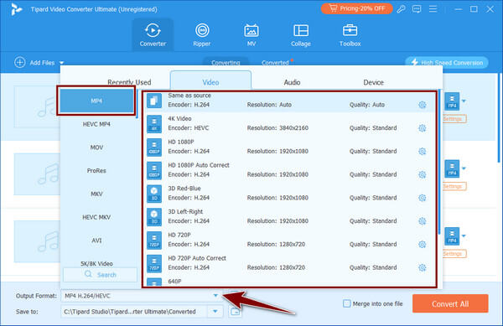Choose HEVC MP4 in the format list
The width and height of the screenshot is (503, 326).
point(96,124)
